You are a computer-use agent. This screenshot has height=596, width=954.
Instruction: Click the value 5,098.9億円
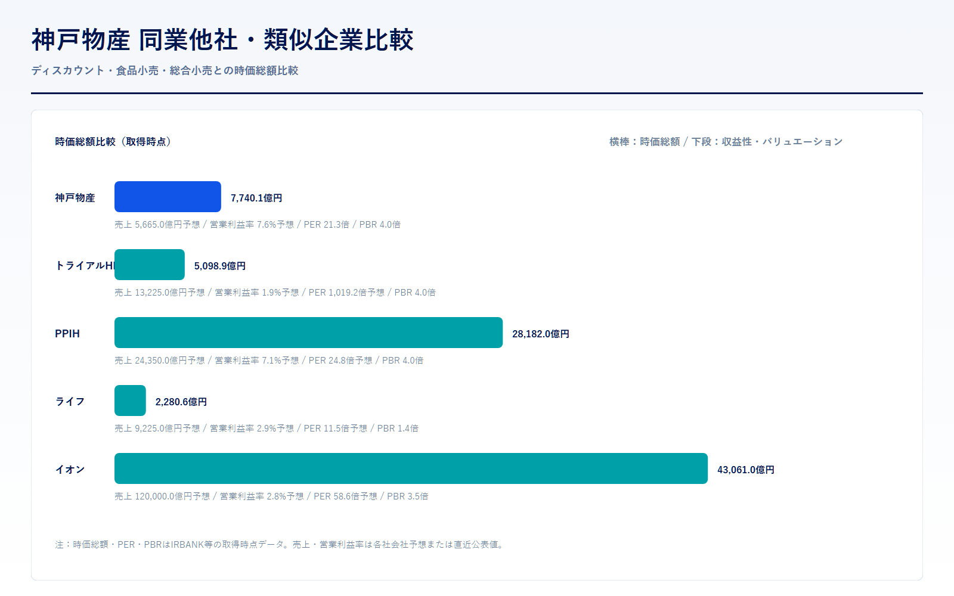[220, 266]
